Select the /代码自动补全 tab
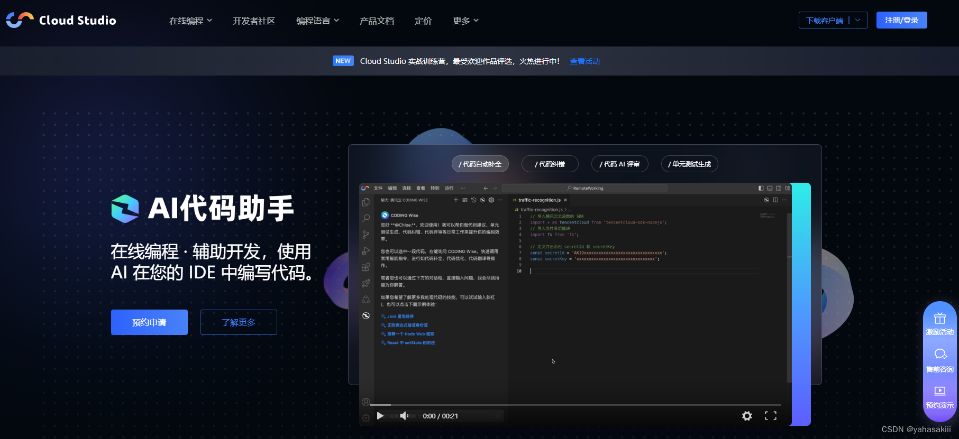 point(480,164)
